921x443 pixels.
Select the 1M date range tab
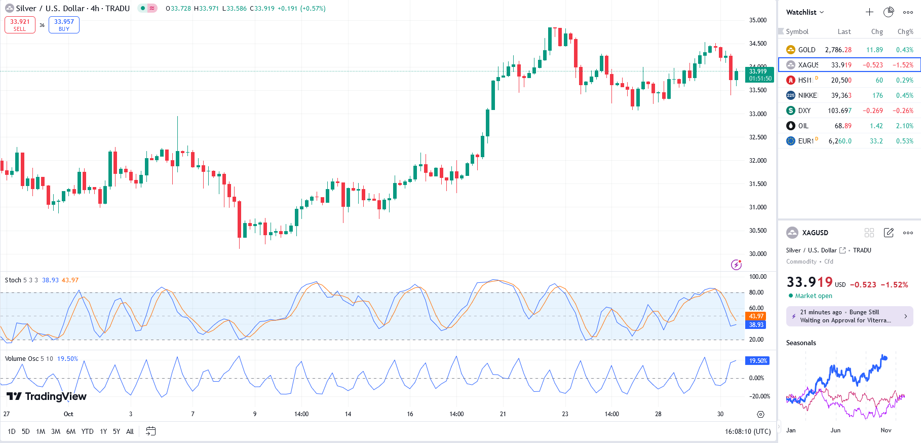41,431
